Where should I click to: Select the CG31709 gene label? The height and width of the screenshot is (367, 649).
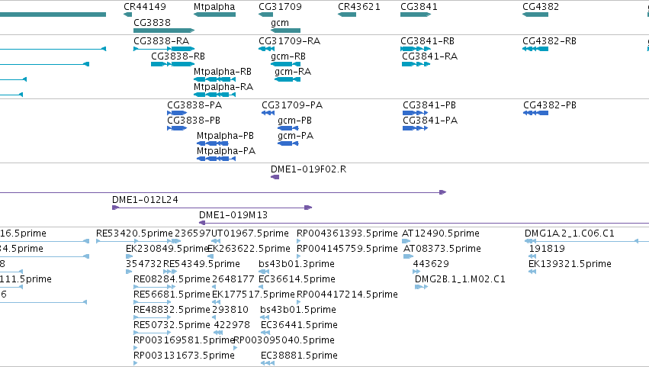tap(280, 7)
